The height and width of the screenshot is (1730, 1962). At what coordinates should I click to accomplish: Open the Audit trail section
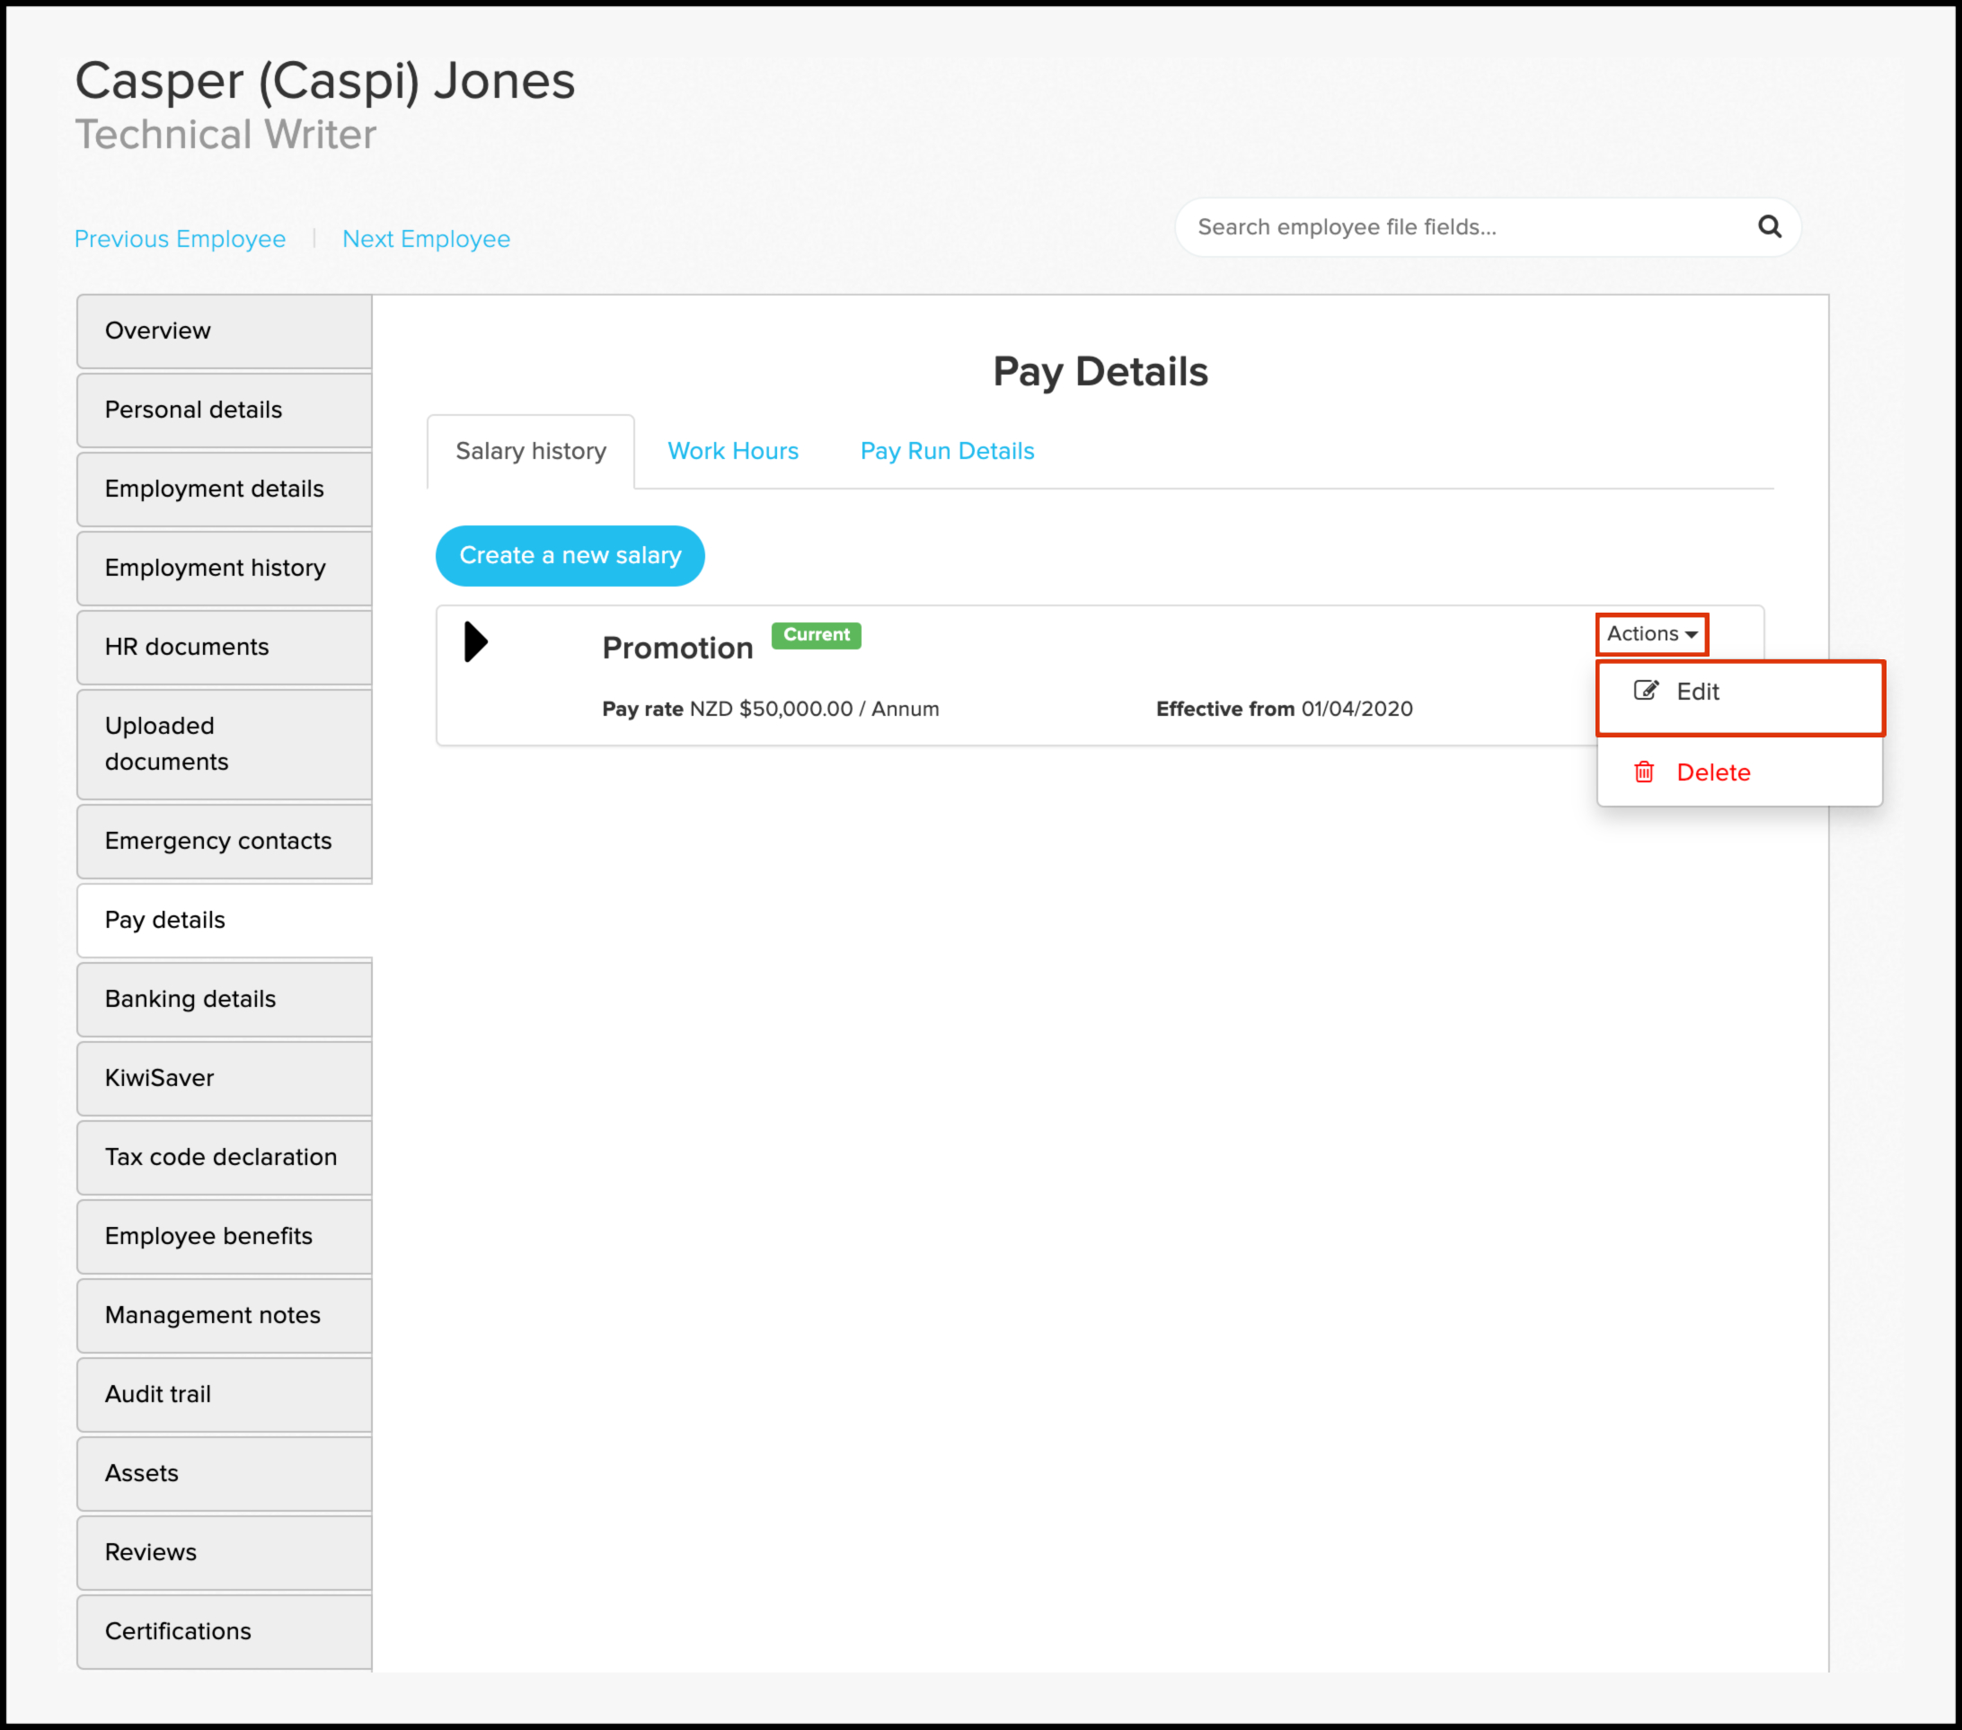(x=157, y=1394)
